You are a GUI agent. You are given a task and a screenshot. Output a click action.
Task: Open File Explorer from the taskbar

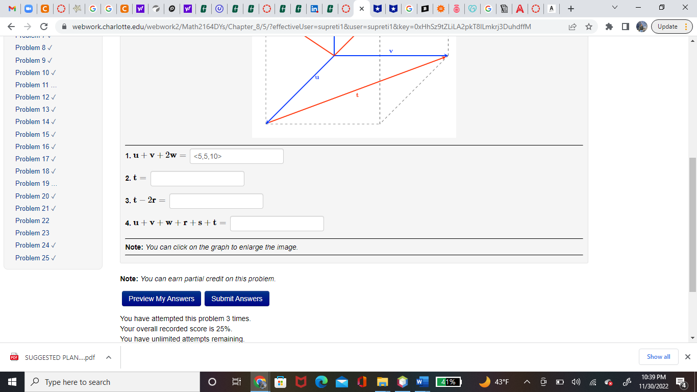coord(382,382)
